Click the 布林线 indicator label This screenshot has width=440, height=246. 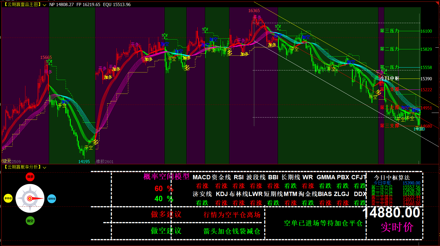pyautogui.click(x=239, y=194)
